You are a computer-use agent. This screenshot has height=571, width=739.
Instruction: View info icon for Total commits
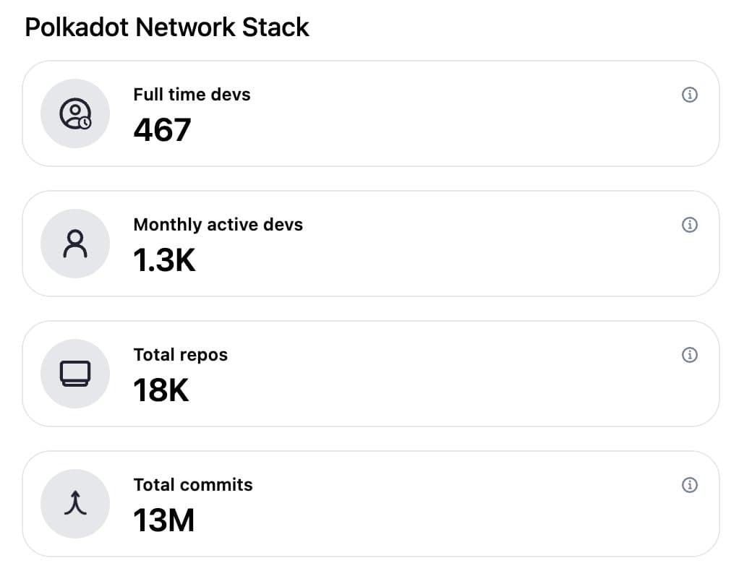coord(690,485)
